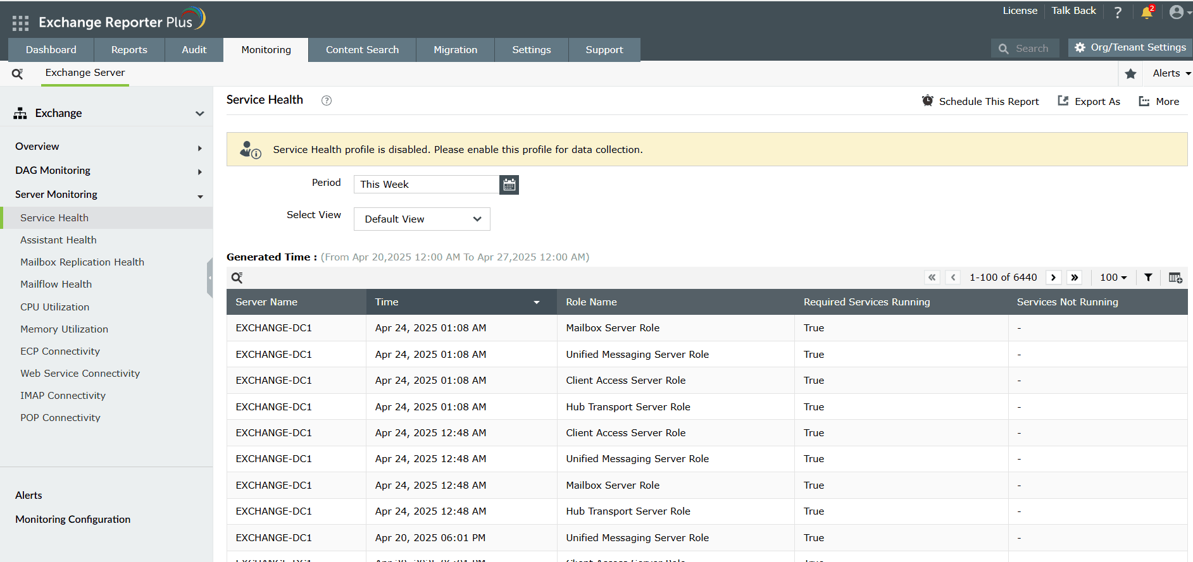The width and height of the screenshot is (1193, 562).
Task: Go to the next results page
Action: click(x=1054, y=278)
